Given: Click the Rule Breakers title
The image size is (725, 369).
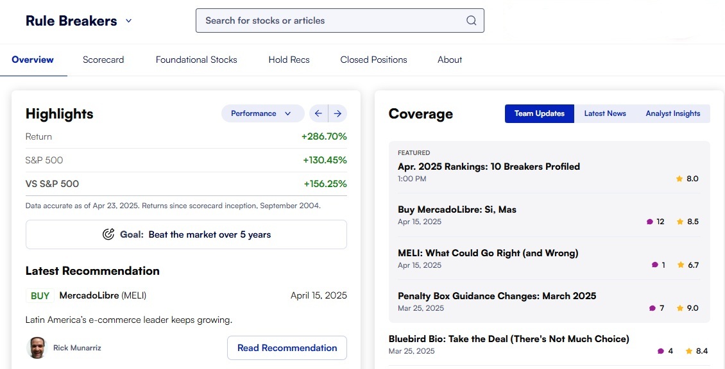Looking at the screenshot, I should (71, 20).
